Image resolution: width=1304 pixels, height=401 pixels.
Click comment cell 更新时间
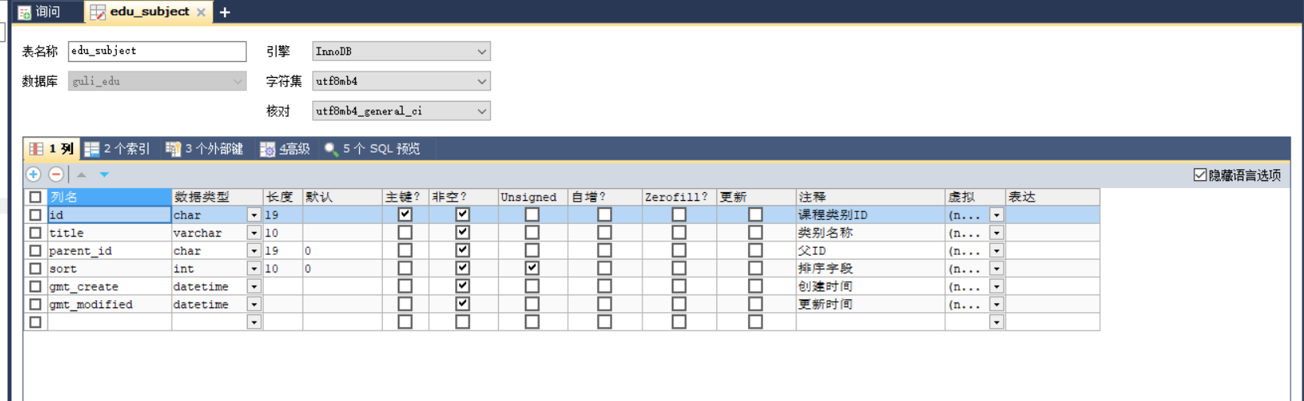(x=870, y=304)
